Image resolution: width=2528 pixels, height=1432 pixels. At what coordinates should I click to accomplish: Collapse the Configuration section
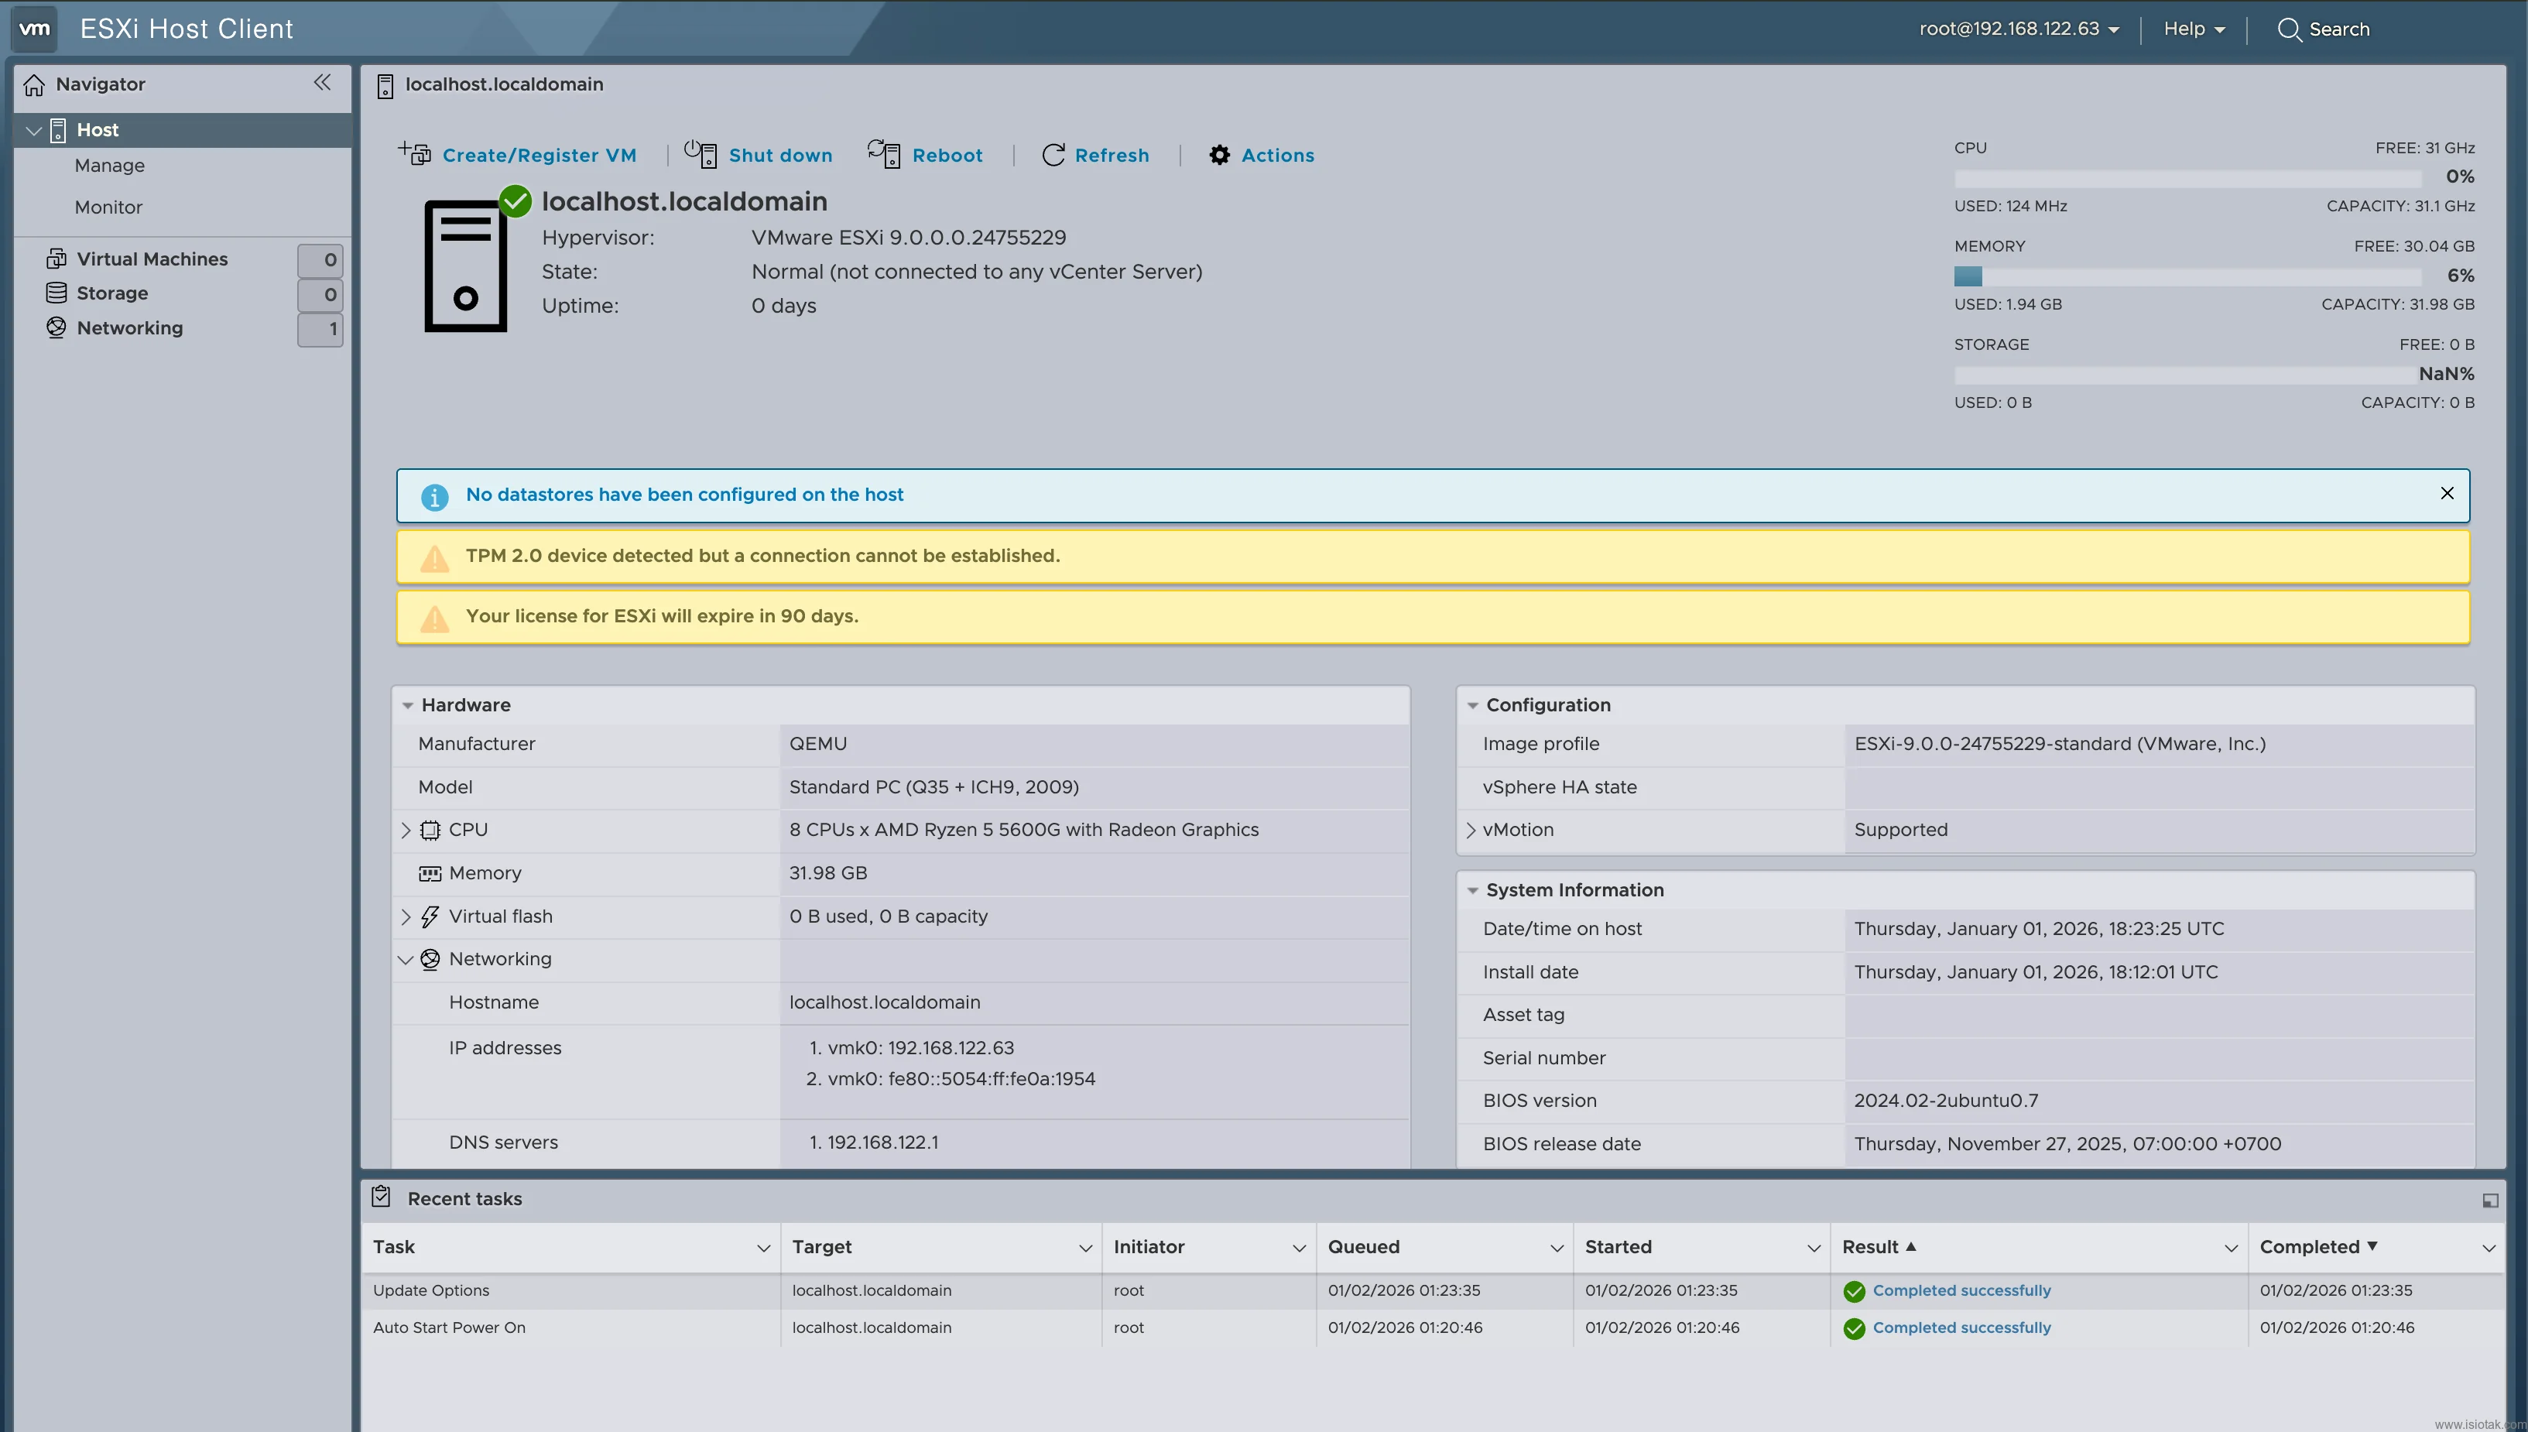click(1472, 706)
